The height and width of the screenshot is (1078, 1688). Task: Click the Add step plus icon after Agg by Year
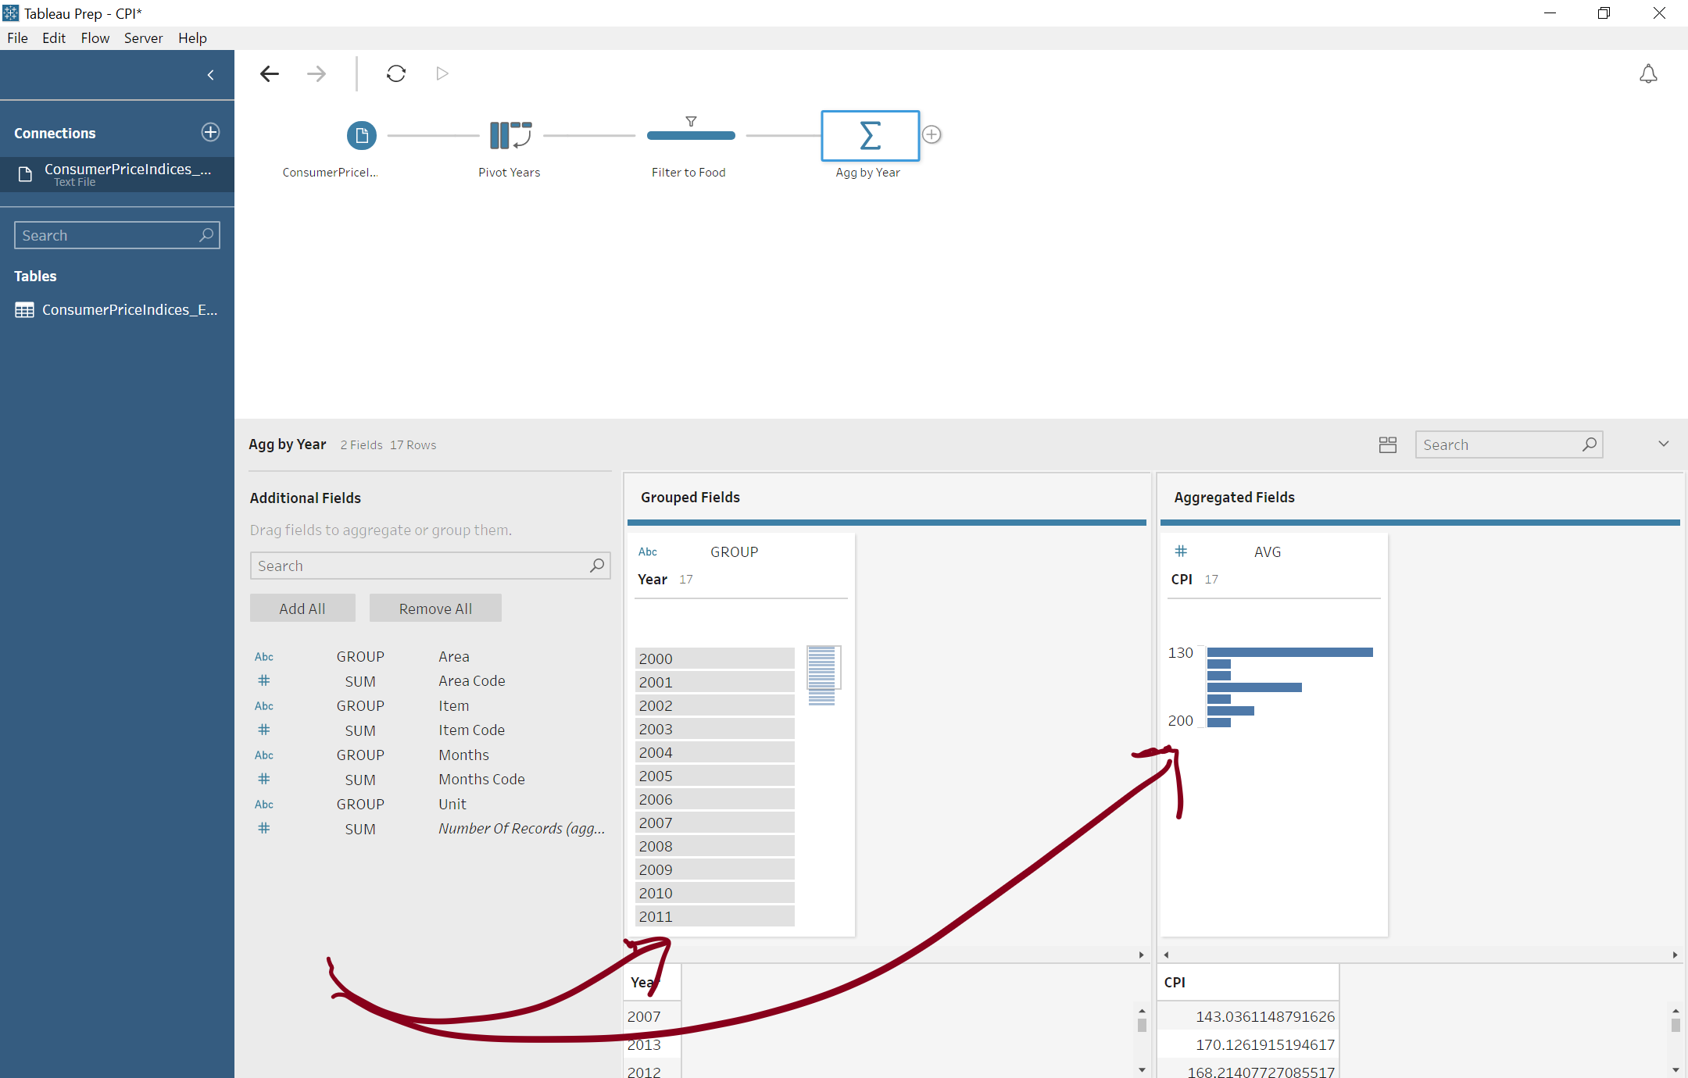point(932,134)
